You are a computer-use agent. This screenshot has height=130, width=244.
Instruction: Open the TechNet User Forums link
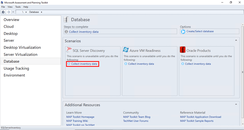tap(136, 121)
